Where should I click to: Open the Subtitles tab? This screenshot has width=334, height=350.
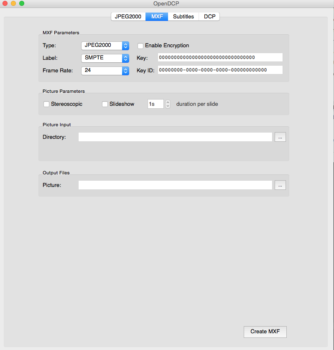pyautogui.click(x=184, y=17)
